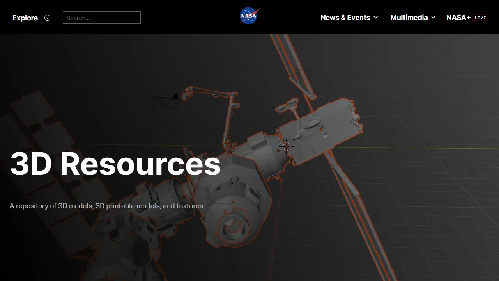Click the repository description tagline text
This screenshot has width=499, height=281.
point(107,206)
